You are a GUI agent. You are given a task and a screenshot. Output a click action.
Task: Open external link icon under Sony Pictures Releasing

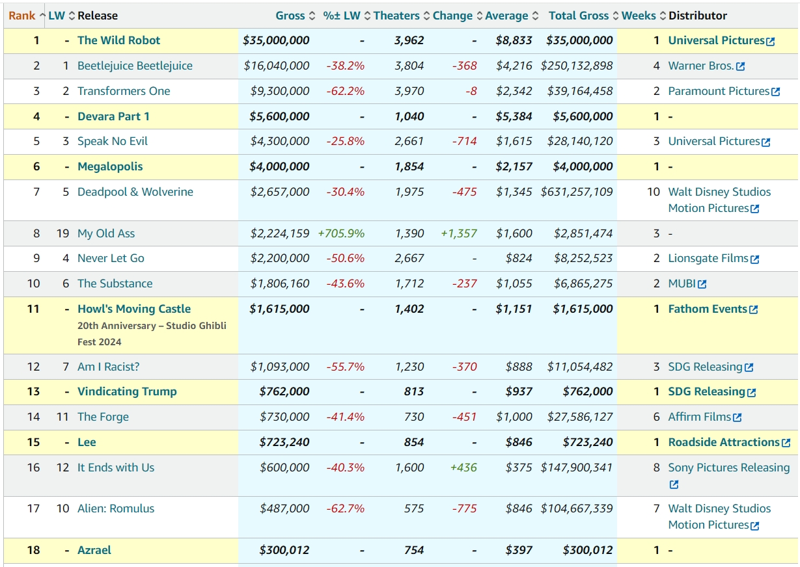tap(674, 484)
